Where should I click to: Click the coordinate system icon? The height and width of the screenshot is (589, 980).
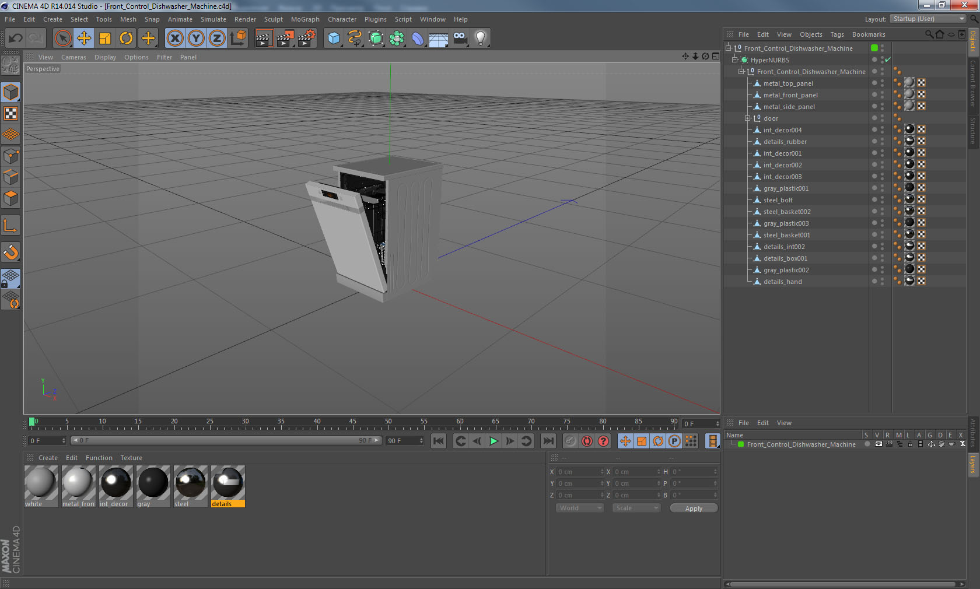(x=238, y=38)
